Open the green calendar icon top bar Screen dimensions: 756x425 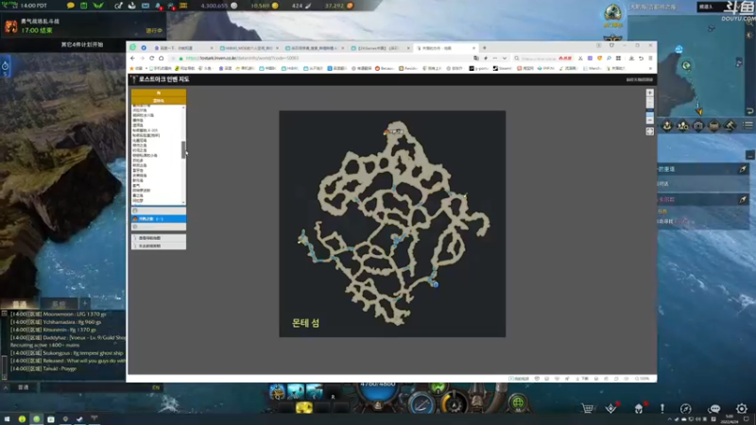pos(84,6)
